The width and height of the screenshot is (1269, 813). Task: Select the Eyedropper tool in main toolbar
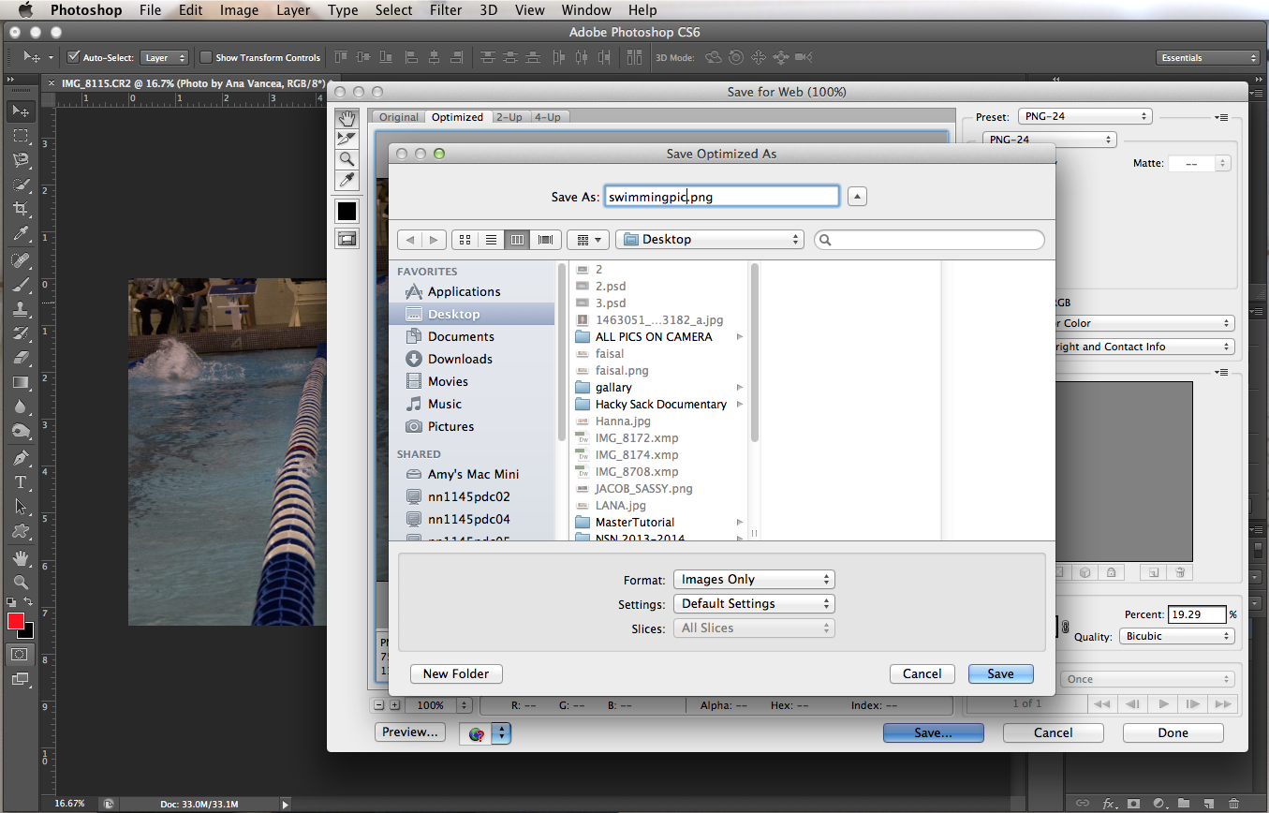pyautogui.click(x=20, y=233)
